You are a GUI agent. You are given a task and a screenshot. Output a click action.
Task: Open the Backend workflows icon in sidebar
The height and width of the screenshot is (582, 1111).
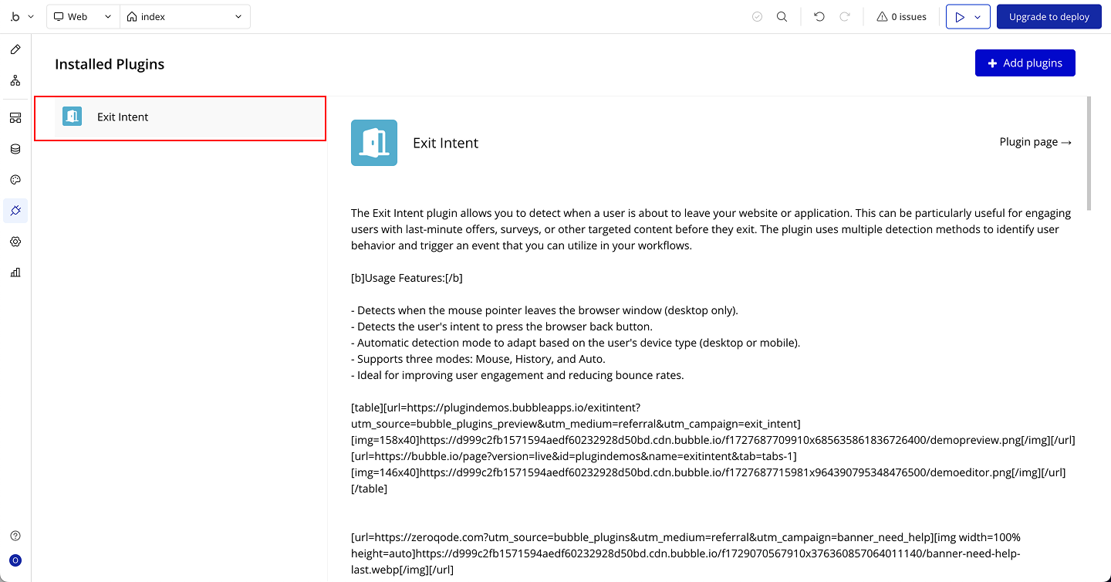pos(15,118)
